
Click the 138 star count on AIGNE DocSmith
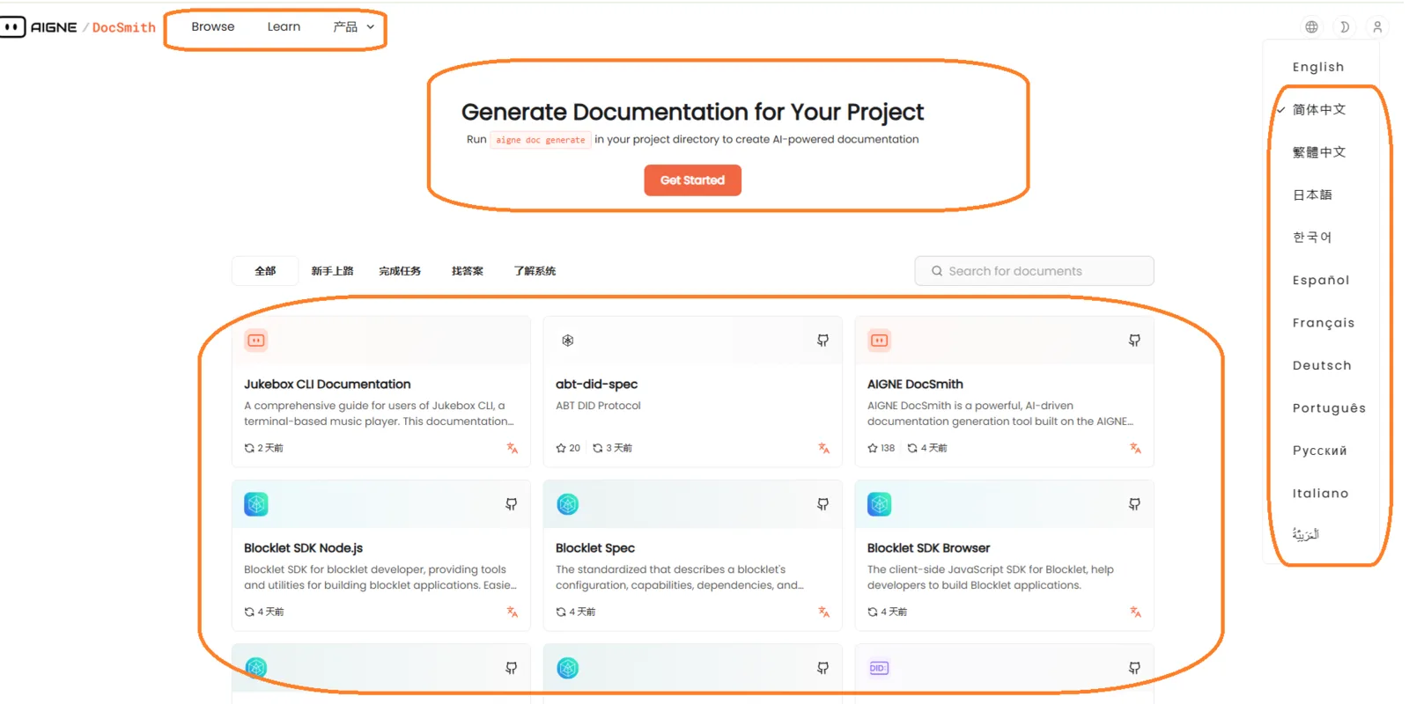[x=888, y=448]
